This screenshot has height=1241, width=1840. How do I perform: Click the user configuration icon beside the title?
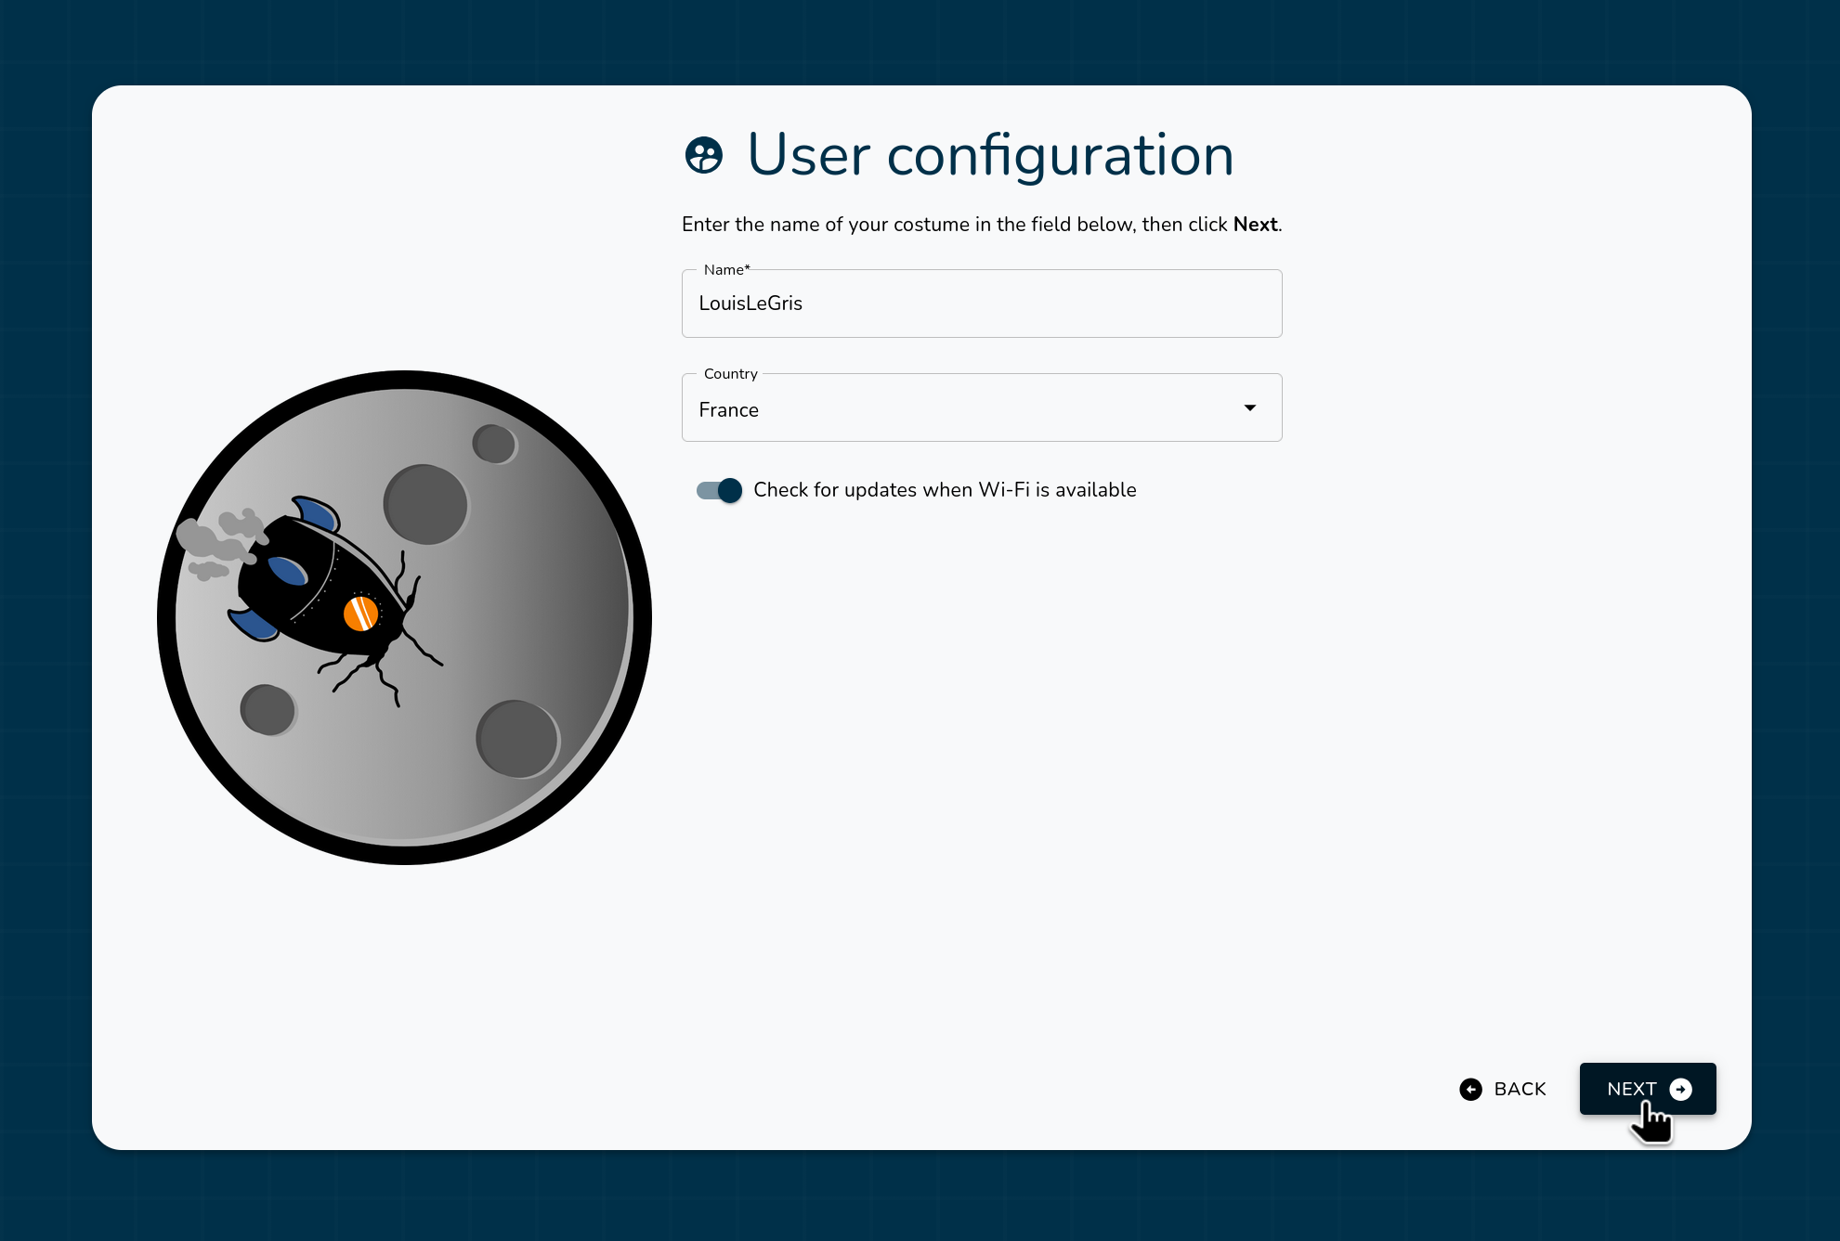tap(704, 155)
